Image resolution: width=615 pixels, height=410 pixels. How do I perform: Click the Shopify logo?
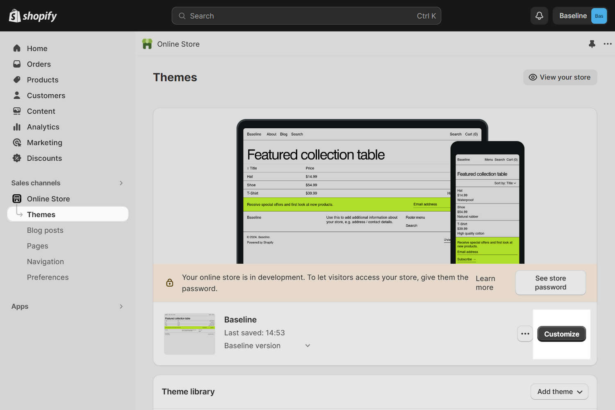point(33,16)
